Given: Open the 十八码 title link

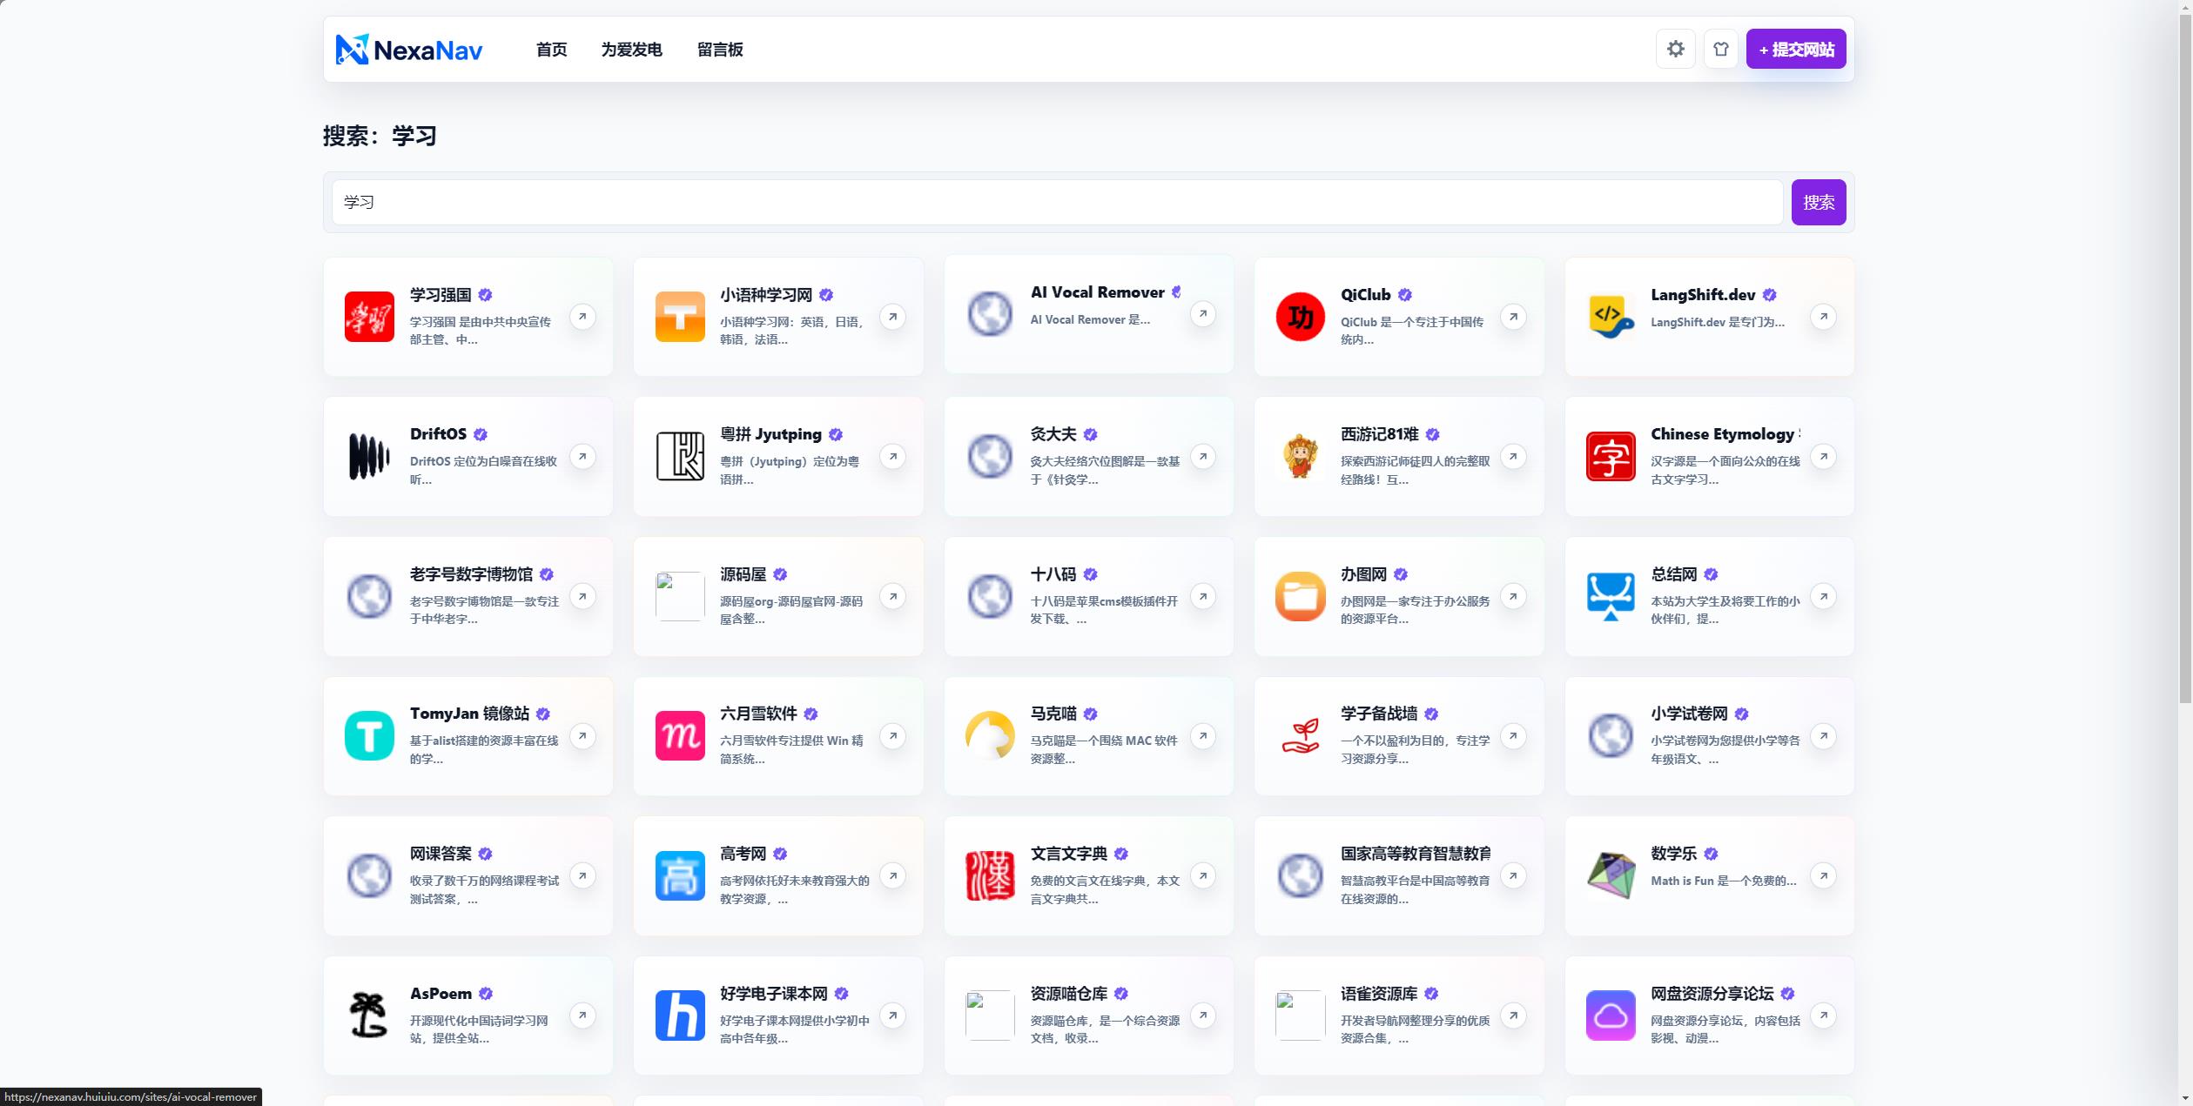Looking at the screenshot, I should [1053, 574].
